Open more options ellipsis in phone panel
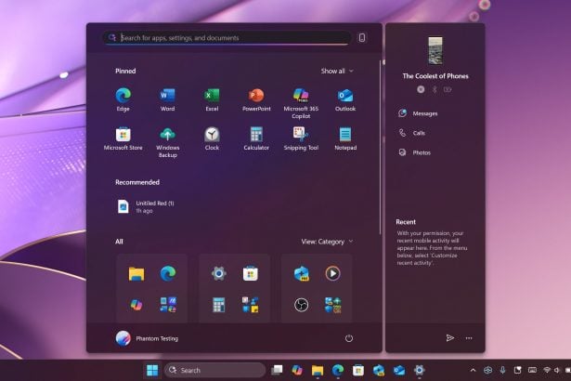The width and height of the screenshot is (571, 381). [469, 338]
